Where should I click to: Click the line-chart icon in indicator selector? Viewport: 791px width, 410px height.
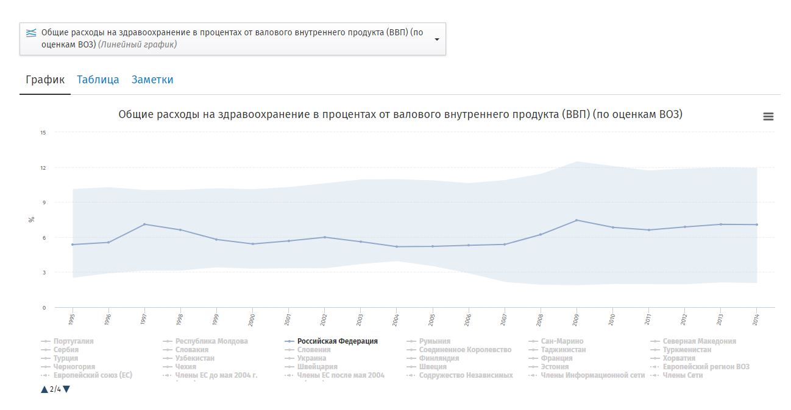pos(31,33)
